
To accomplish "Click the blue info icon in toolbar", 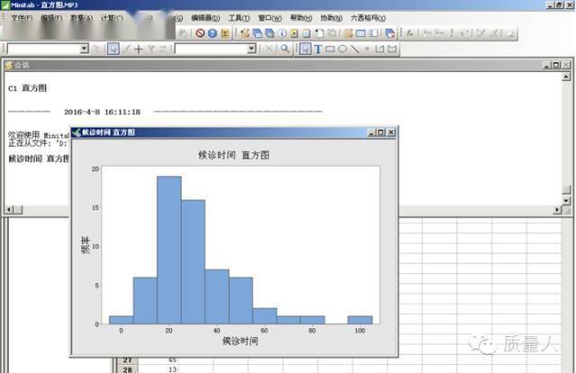I will coord(282,33).
